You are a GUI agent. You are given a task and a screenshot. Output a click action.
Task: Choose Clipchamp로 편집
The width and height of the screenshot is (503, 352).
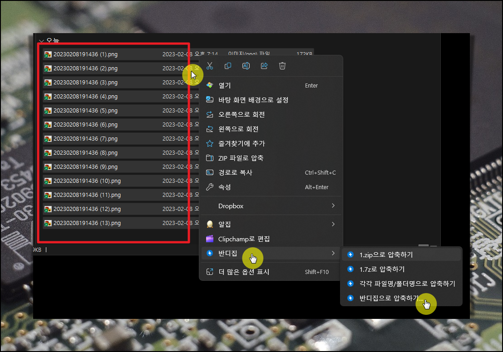[x=271, y=239]
